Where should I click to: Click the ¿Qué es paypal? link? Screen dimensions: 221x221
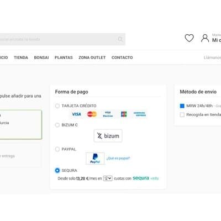coord(118,158)
